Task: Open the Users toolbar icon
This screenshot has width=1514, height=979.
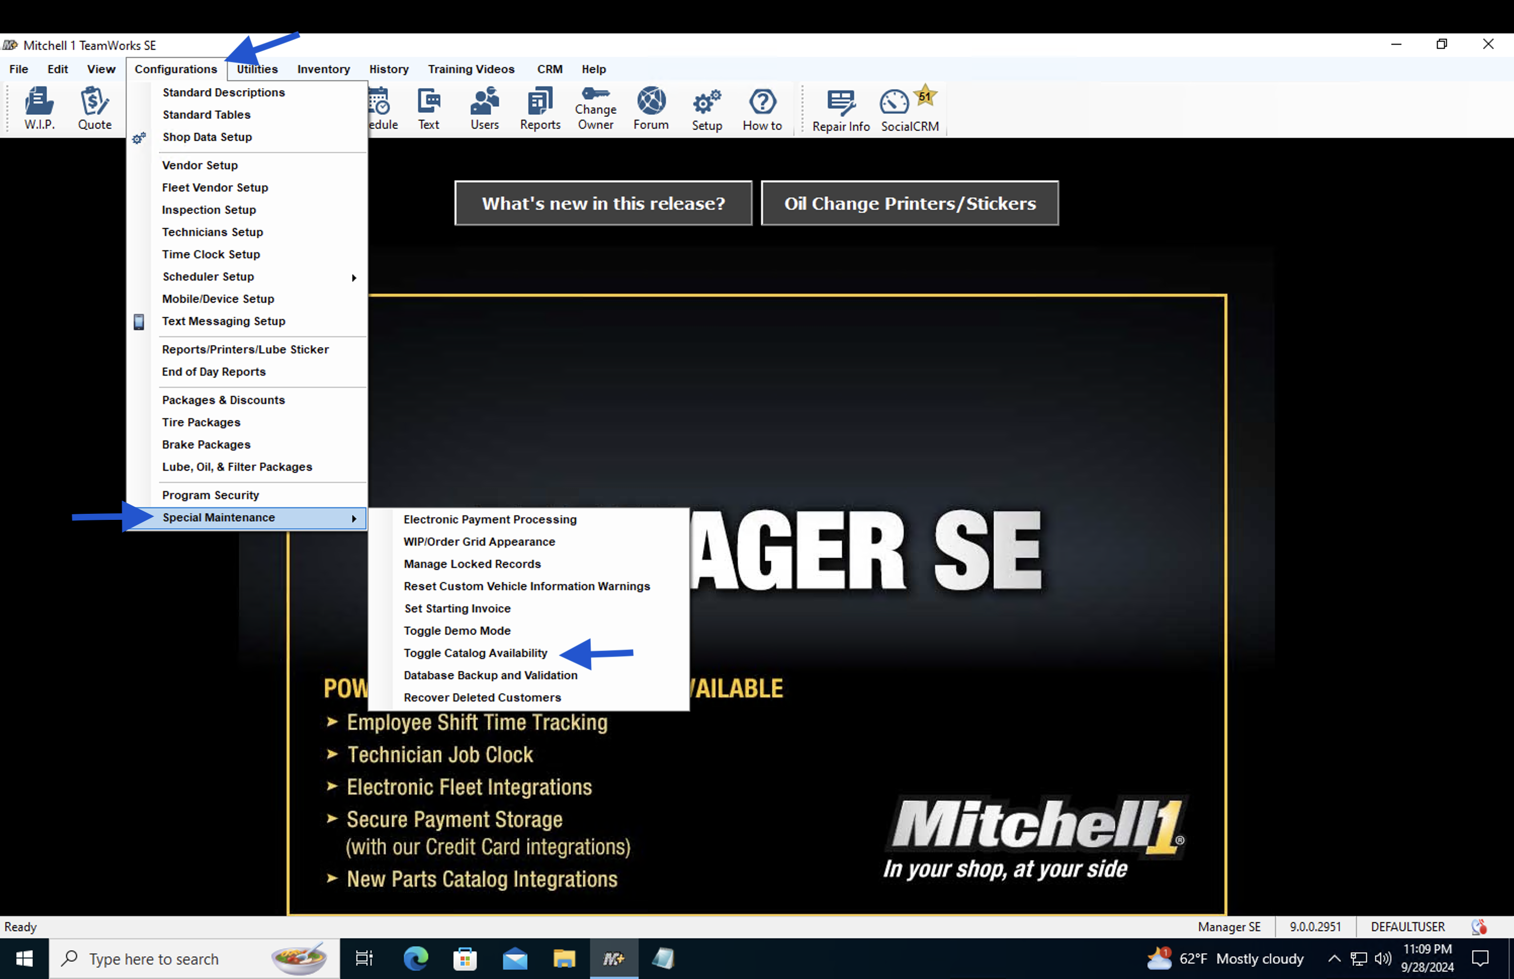Action: [484, 109]
